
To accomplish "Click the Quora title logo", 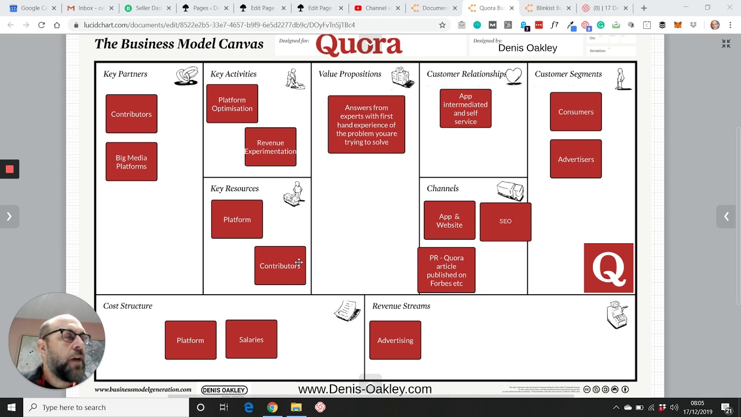I will click(359, 45).
